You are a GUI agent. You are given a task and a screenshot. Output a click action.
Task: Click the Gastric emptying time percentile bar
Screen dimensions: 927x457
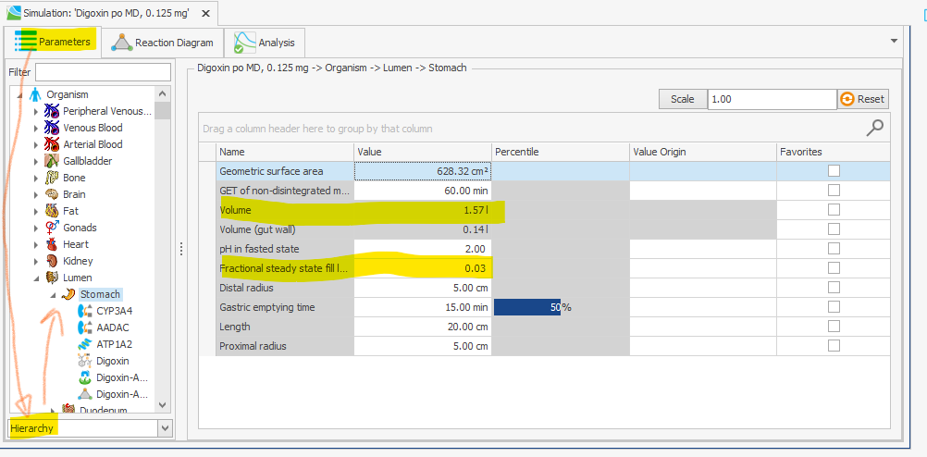527,306
